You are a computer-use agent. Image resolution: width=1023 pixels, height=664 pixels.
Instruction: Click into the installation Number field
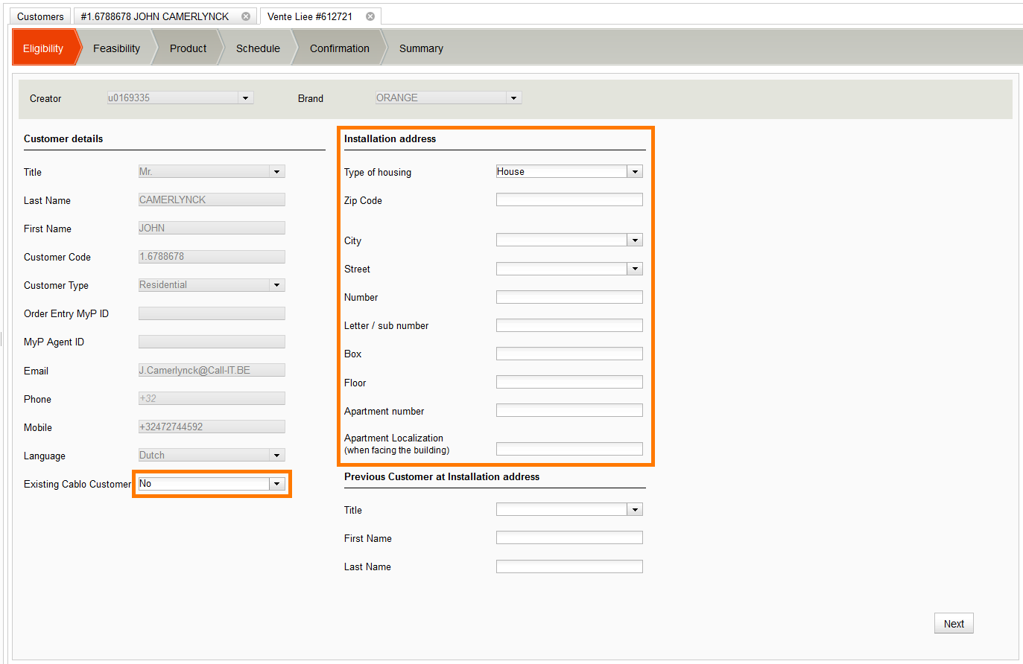coord(568,297)
